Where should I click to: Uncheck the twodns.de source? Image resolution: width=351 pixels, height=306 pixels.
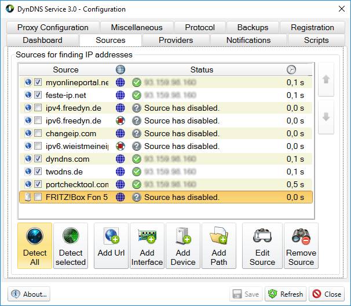click(38, 172)
